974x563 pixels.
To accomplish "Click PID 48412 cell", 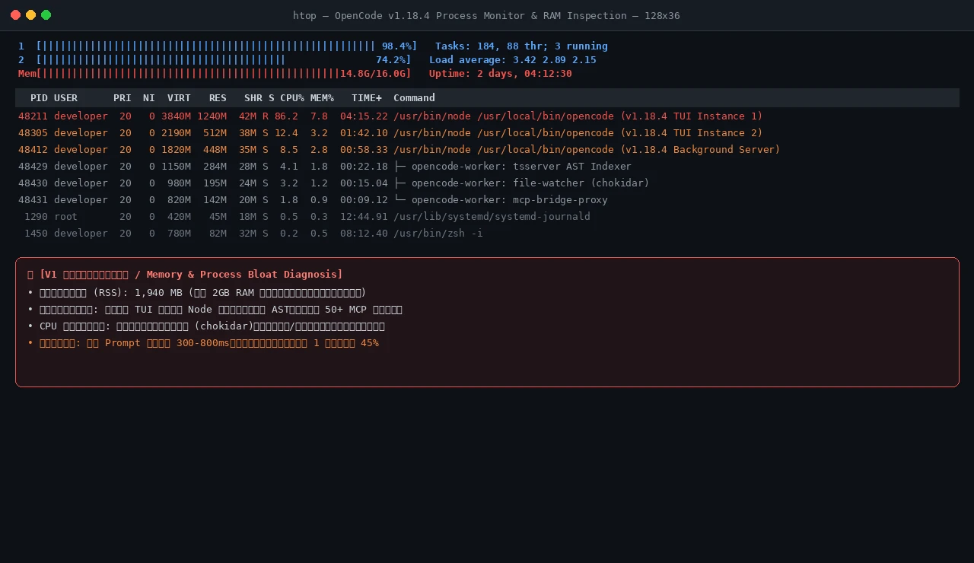I will click(33, 149).
